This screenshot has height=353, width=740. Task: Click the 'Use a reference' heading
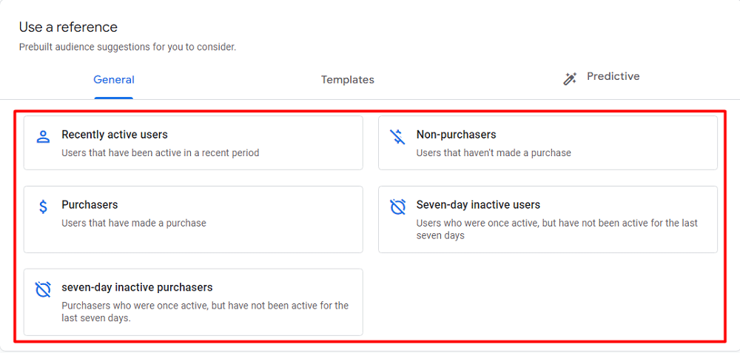(x=68, y=27)
